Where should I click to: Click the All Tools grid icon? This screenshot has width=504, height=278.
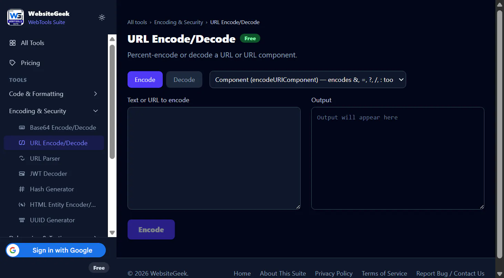(x=13, y=43)
